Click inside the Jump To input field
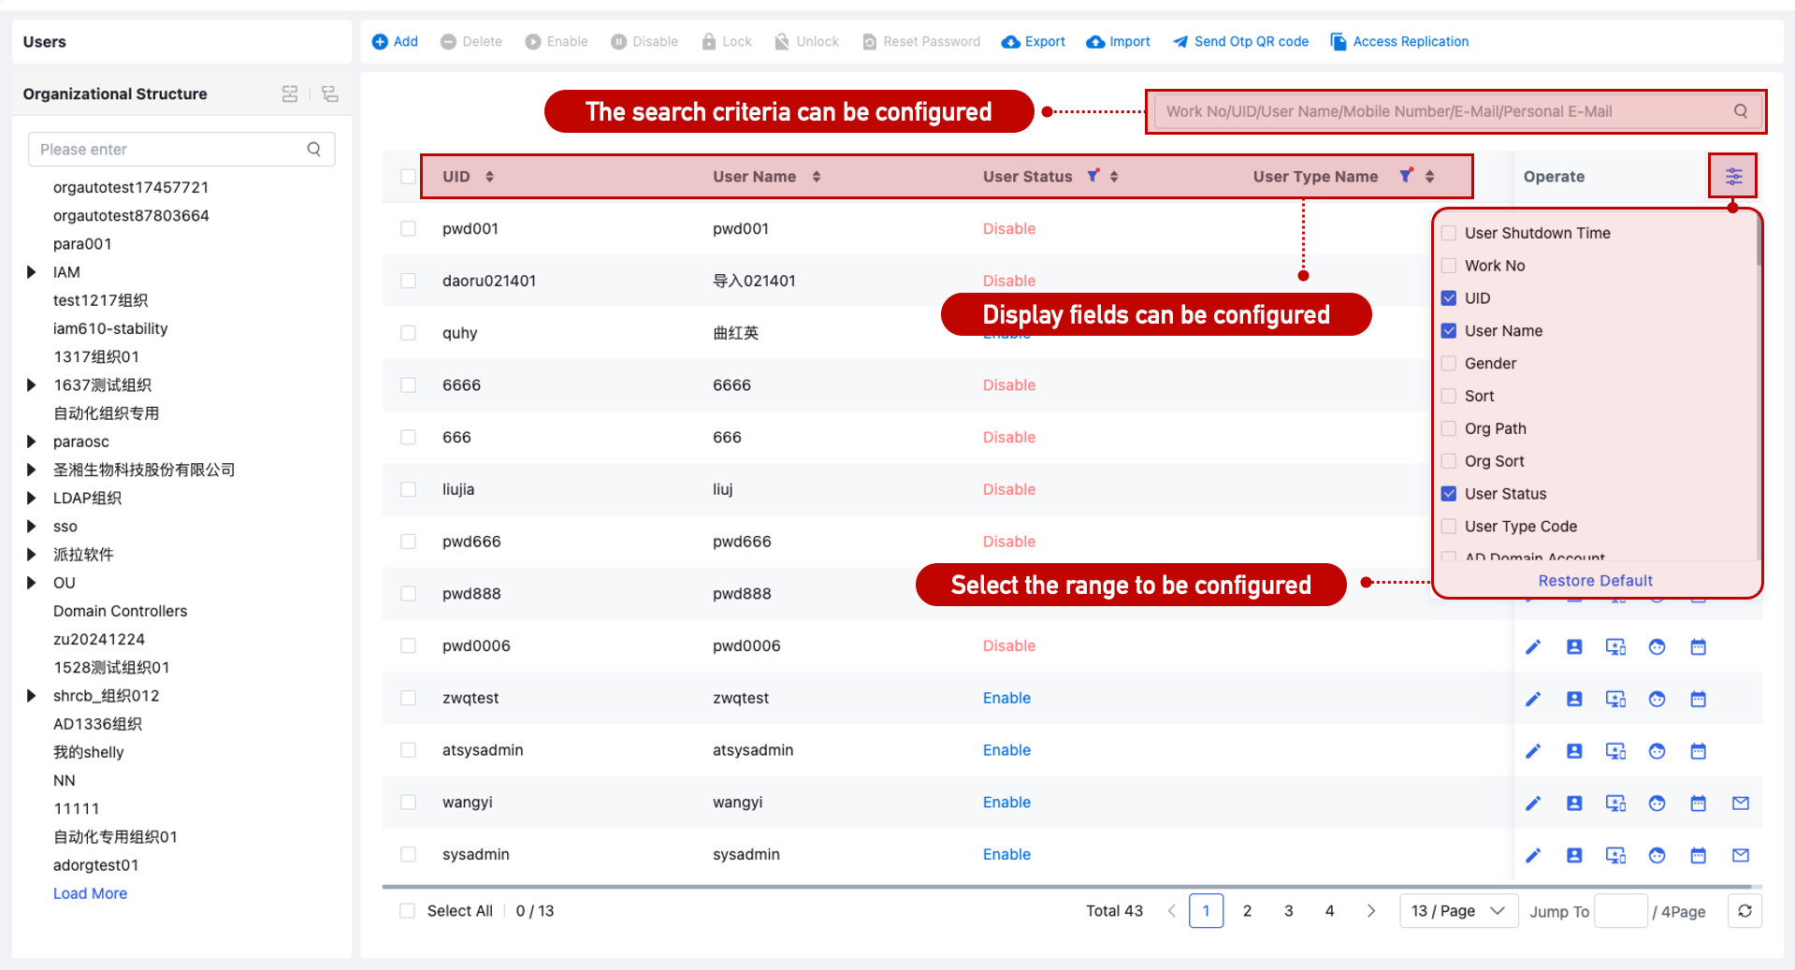The height and width of the screenshot is (970, 1795). (1621, 910)
